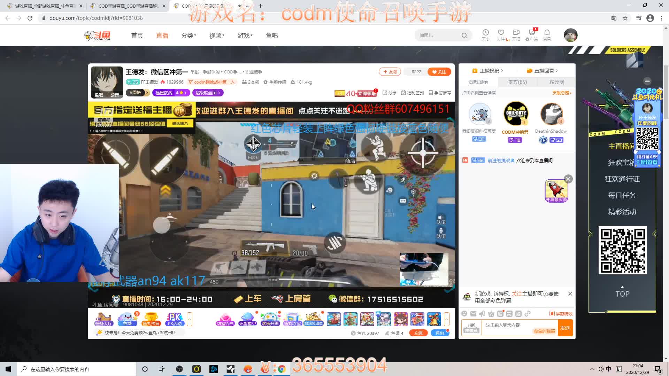The height and width of the screenshot is (376, 669).
Task: Click the megaphone icon in chat toolbar
Action: (x=482, y=314)
